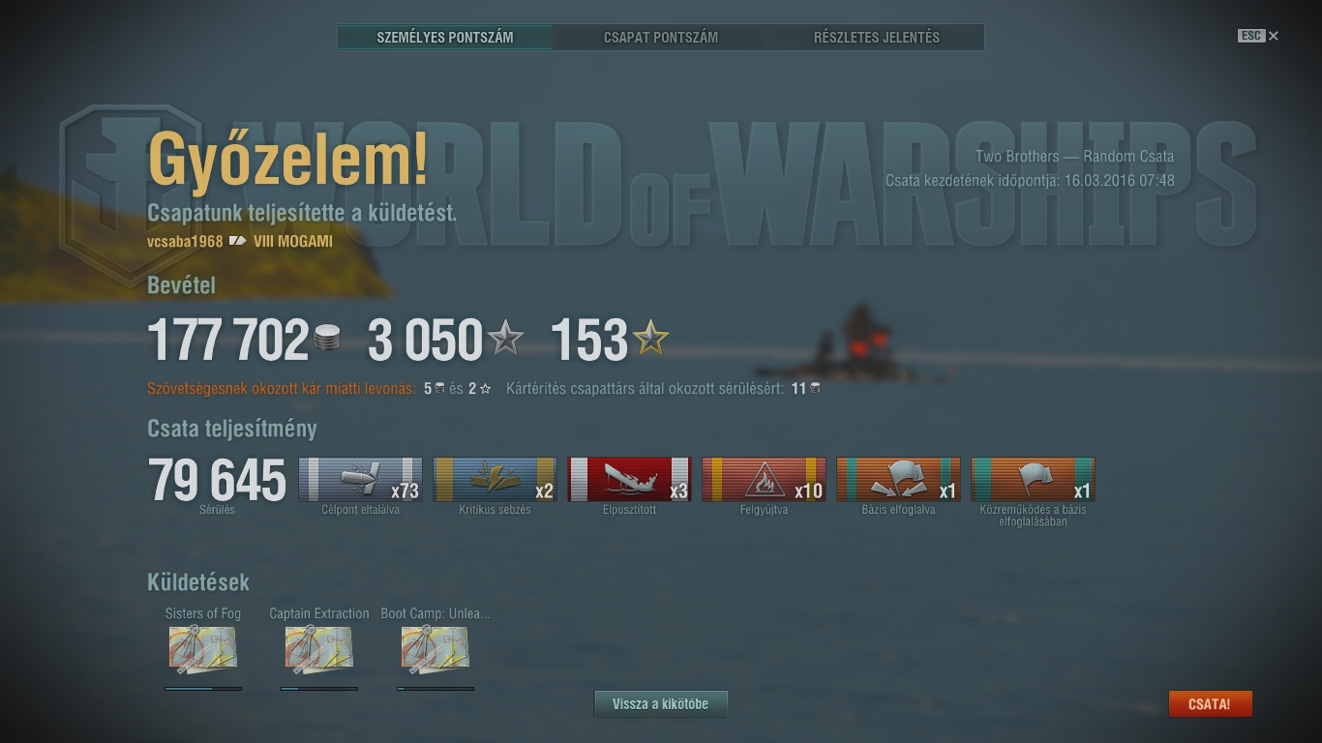The height and width of the screenshot is (743, 1322).
Task: Click the gold free XP star icon
Action: 650,339
